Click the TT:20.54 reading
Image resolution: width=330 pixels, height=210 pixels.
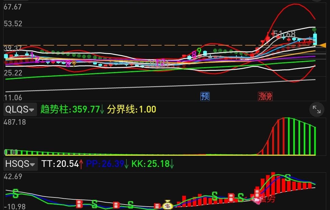[x=62, y=164]
